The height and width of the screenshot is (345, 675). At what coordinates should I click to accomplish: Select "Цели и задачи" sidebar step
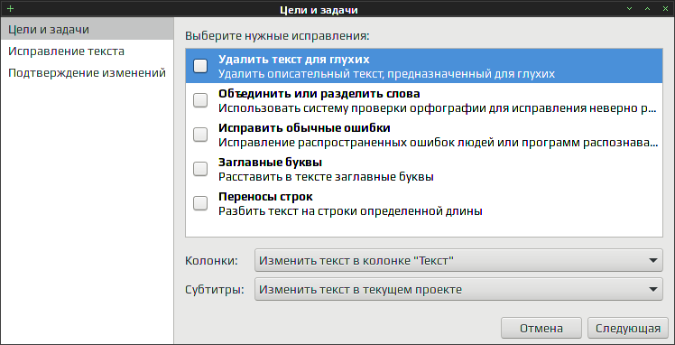point(87,29)
